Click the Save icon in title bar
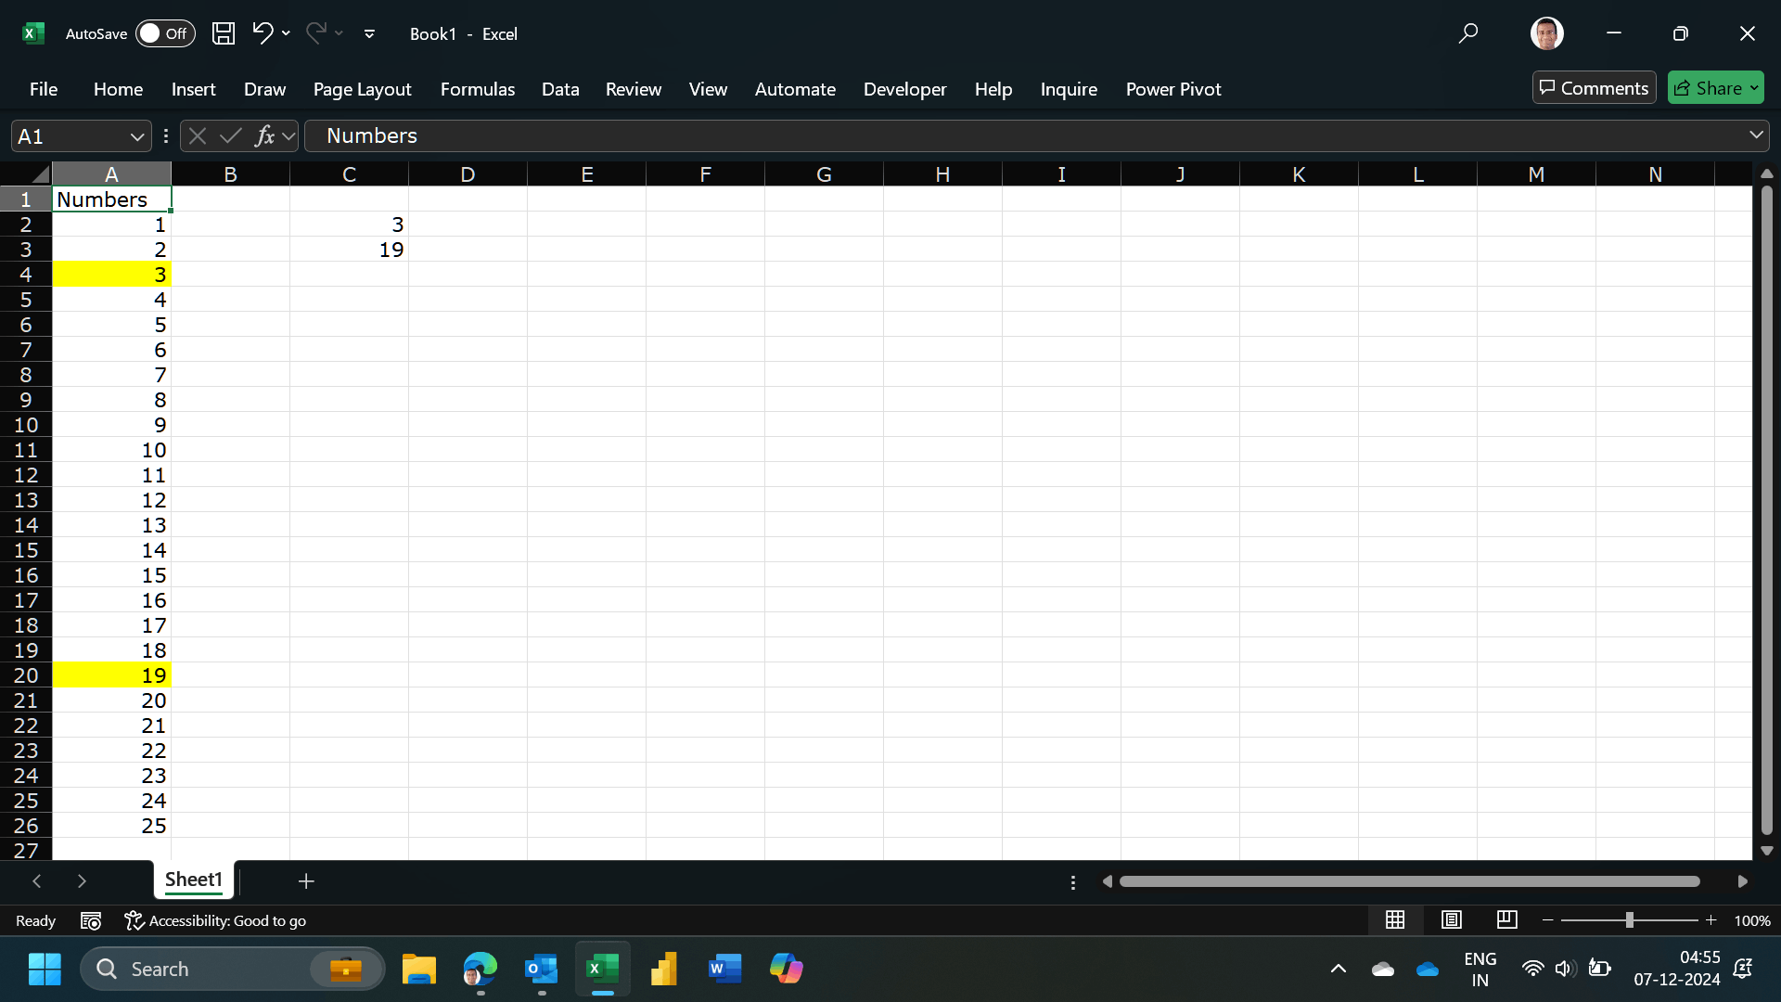 [x=224, y=33]
